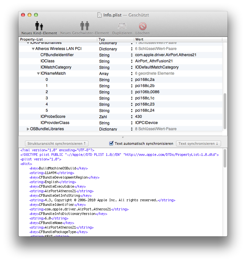
Task: Click value pci168c,23
Action: pyautogui.click(x=145, y=104)
